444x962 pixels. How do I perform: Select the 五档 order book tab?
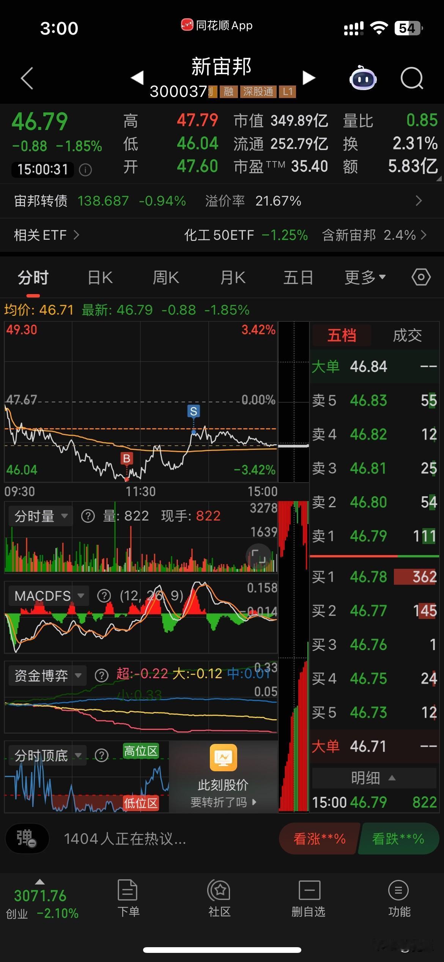[342, 335]
